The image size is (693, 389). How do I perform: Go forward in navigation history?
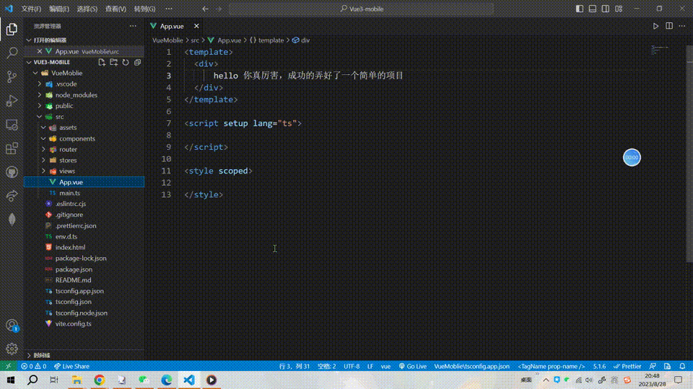(219, 9)
